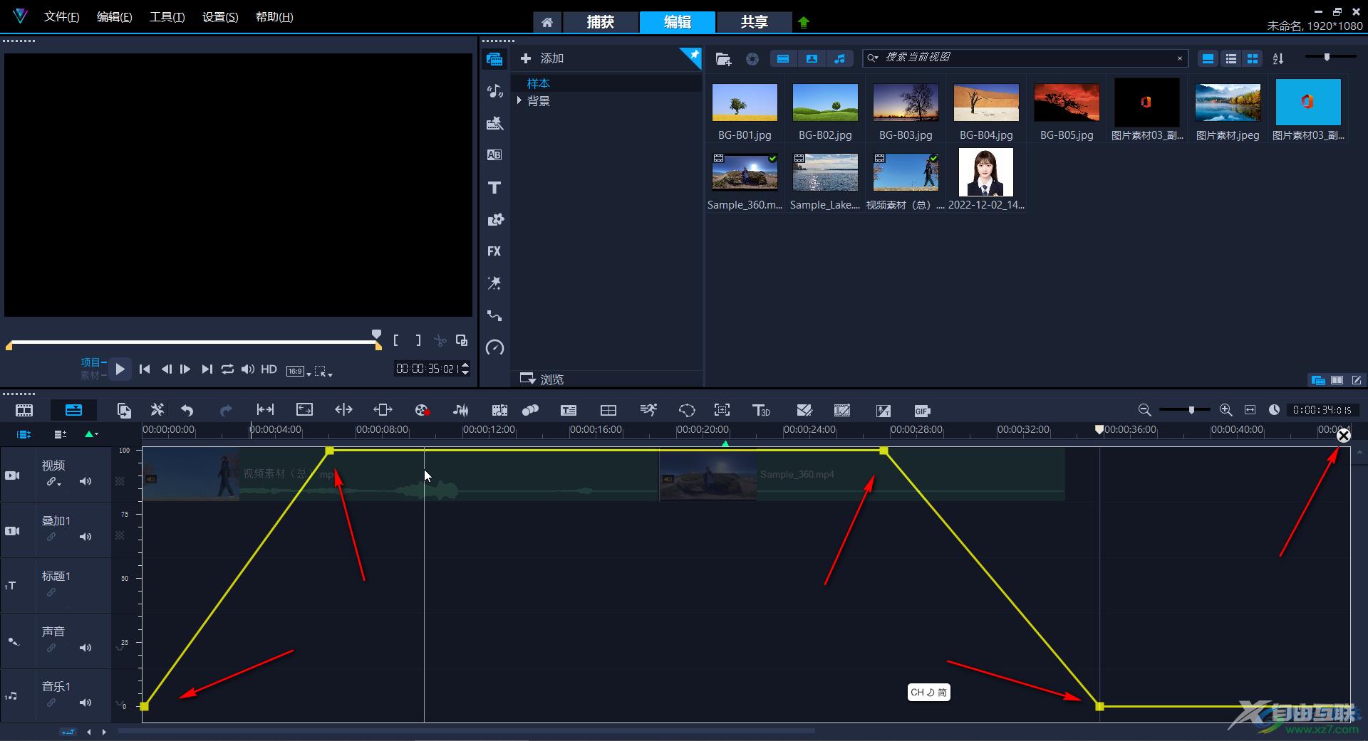Open the 设置 menu
Image resolution: width=1368 pixels, height=741 pixels.
[220, 16]
